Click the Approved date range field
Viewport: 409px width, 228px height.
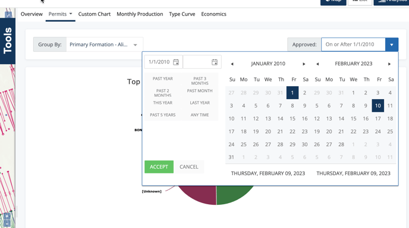[x=353, y=45]
